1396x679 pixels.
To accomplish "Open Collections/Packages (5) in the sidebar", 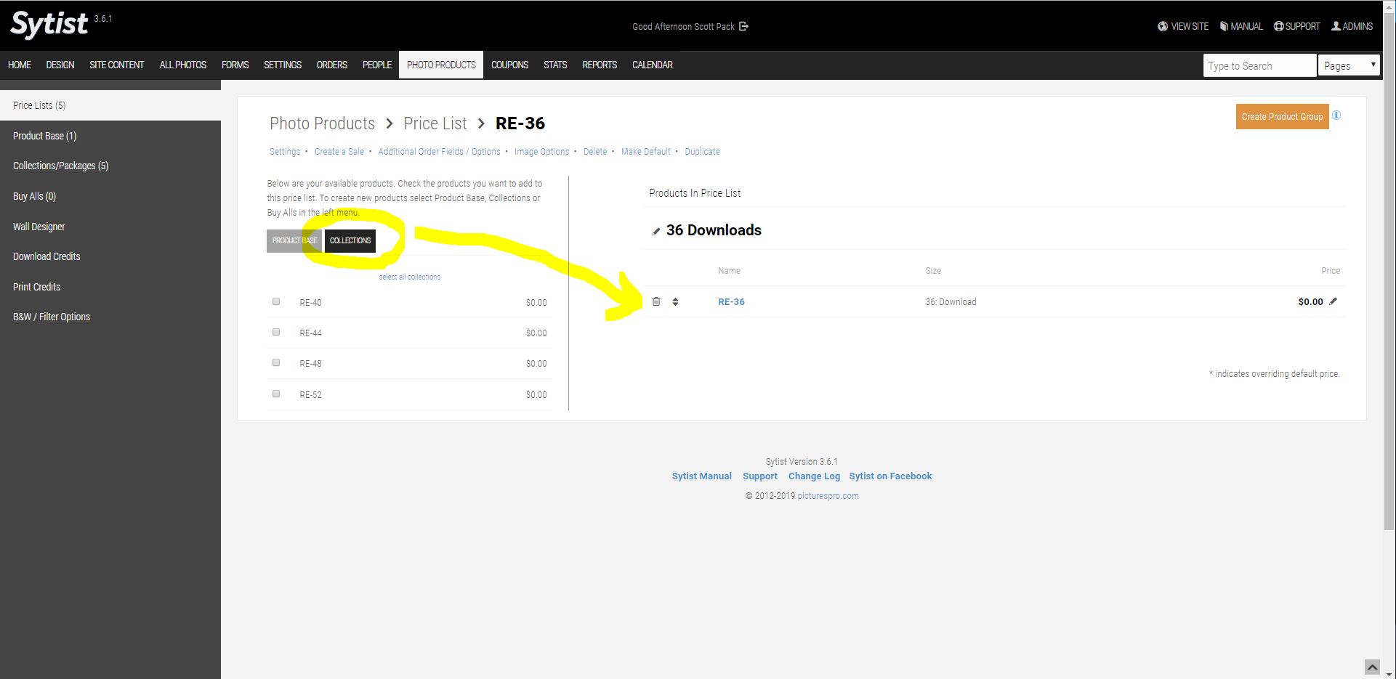I will coord(61,166).
